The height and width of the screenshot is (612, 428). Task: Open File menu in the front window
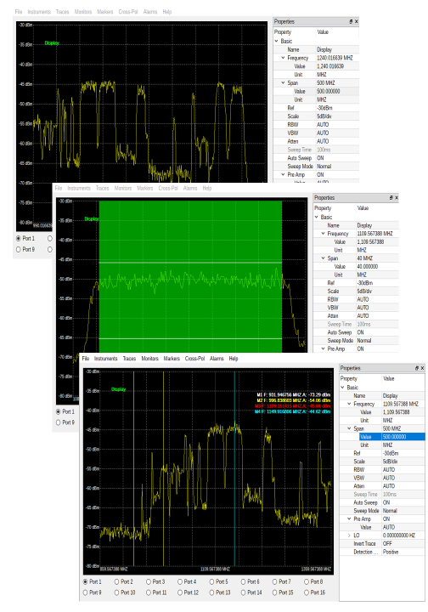tap(86, 359)
